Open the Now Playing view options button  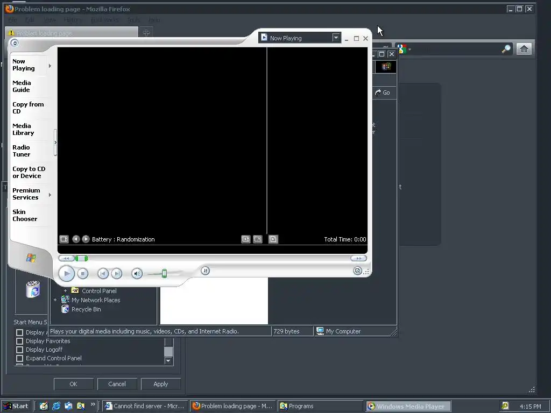click(64, 239)
